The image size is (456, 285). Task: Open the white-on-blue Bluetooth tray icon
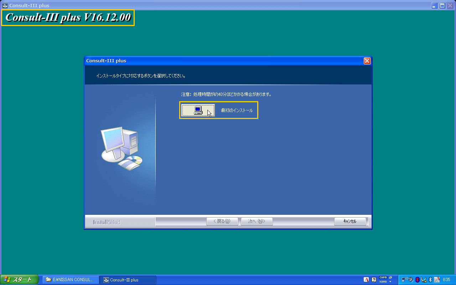click(x=430, y=280)
